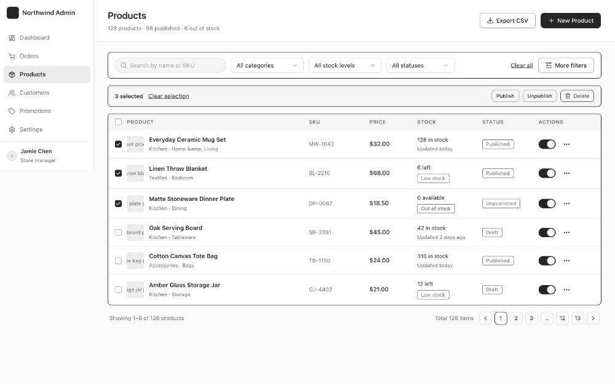This screenshot has width=615, height=384.
Task: Toggle the switch for Oak Serving Board
Action: (x=547, y=232)
